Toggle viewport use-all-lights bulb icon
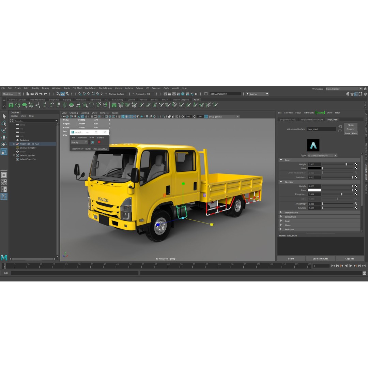Screen dimensions: 368x368 [138, 117]
